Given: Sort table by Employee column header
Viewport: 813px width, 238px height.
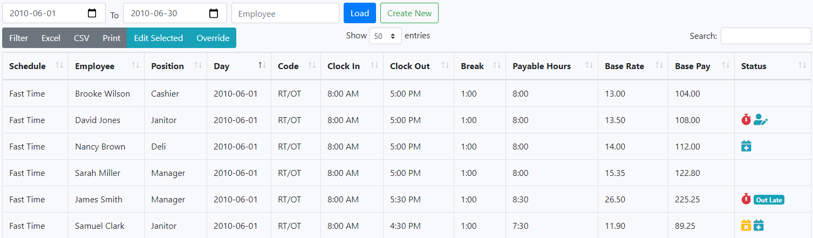Looking at the screenshot, I should [106, 66].
